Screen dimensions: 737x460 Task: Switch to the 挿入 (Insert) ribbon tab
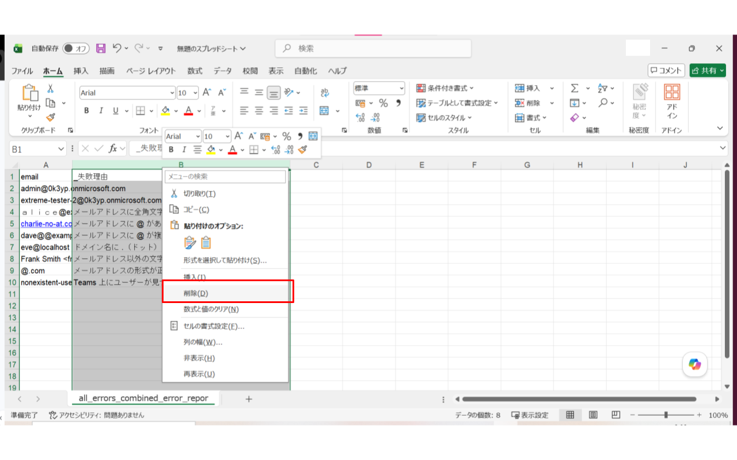(x=81, y=71)
